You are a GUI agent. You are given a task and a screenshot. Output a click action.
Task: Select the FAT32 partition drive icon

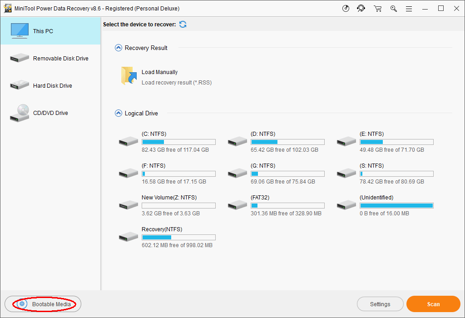[x=237, y=205]
